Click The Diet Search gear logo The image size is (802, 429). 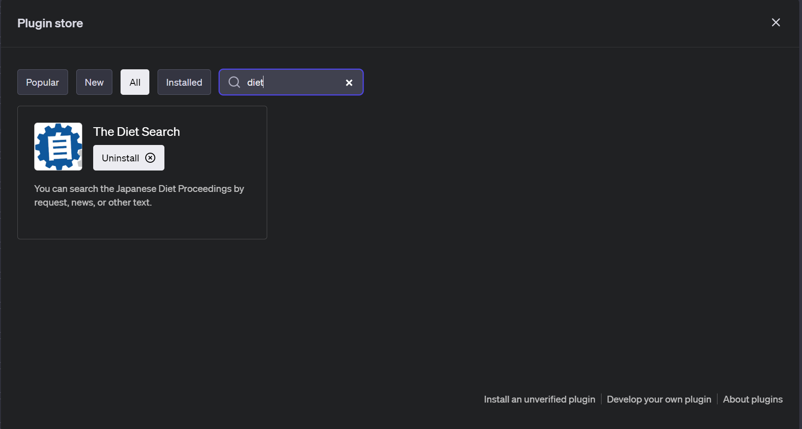pyautogui.click(x=58, y=146)
